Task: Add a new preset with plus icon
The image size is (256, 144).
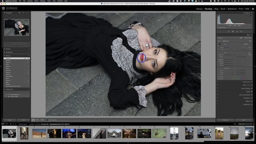Action: (x=29, y=49)
